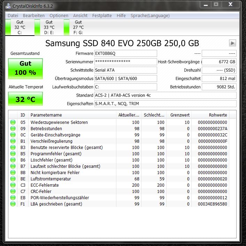
Task: Click the Laufwerksbuchstaben field C:
Action: [126, 87]
